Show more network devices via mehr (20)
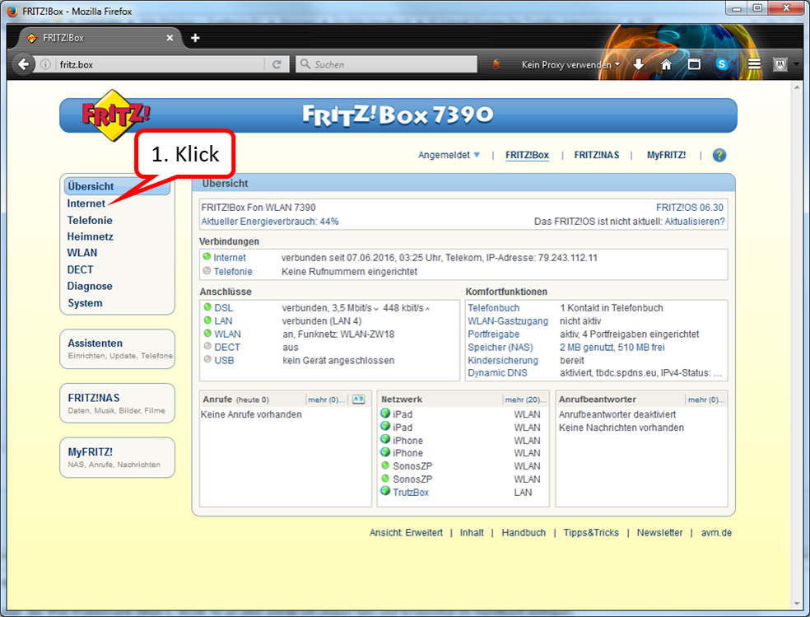 pos(525,400)
